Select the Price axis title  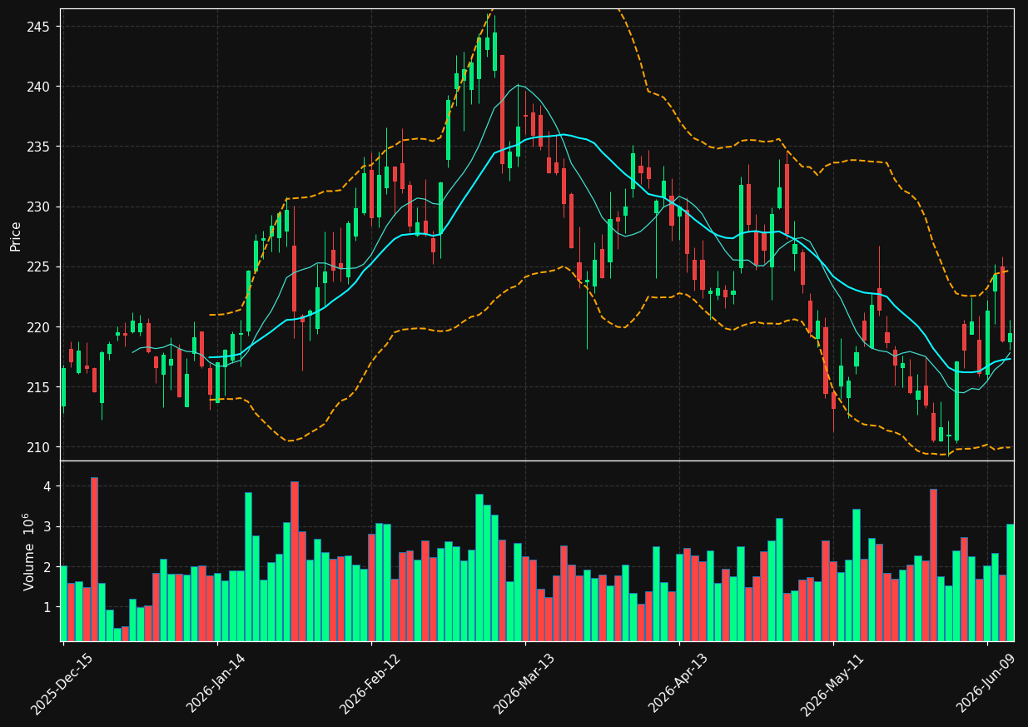coord(16,235)
